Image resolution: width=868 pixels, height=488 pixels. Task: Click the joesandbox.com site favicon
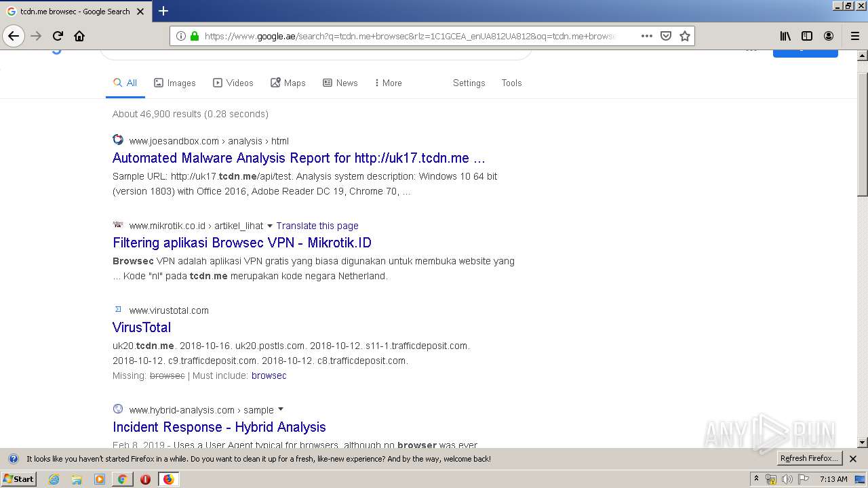pos(118,140)
